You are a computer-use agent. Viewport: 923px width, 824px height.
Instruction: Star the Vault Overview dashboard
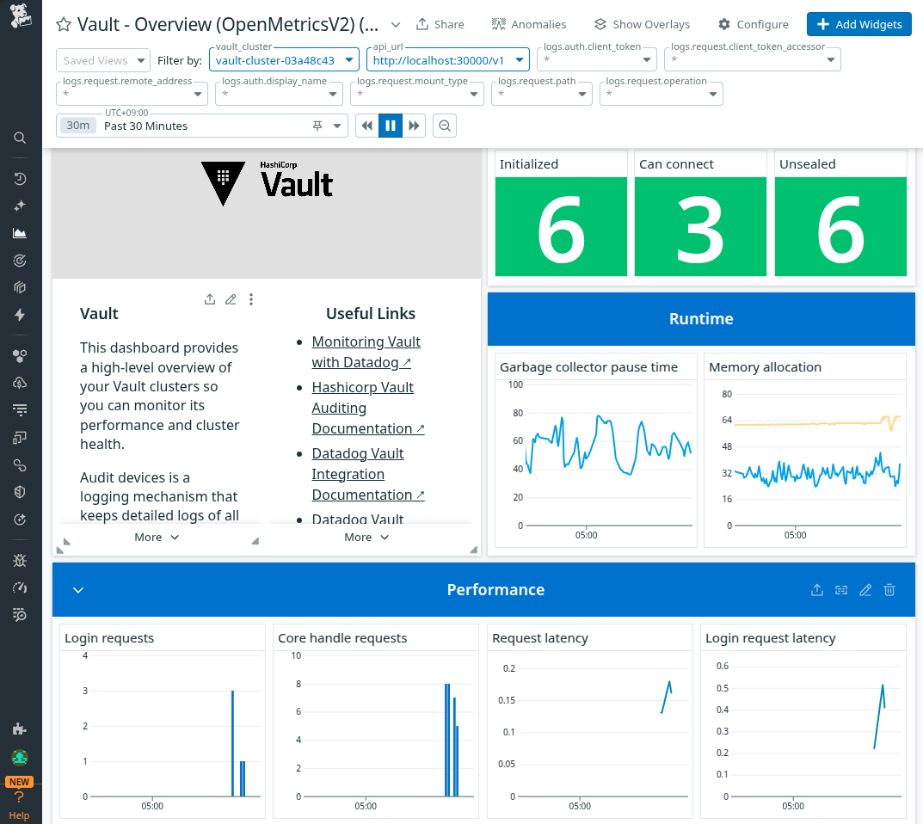coord(64,25)
